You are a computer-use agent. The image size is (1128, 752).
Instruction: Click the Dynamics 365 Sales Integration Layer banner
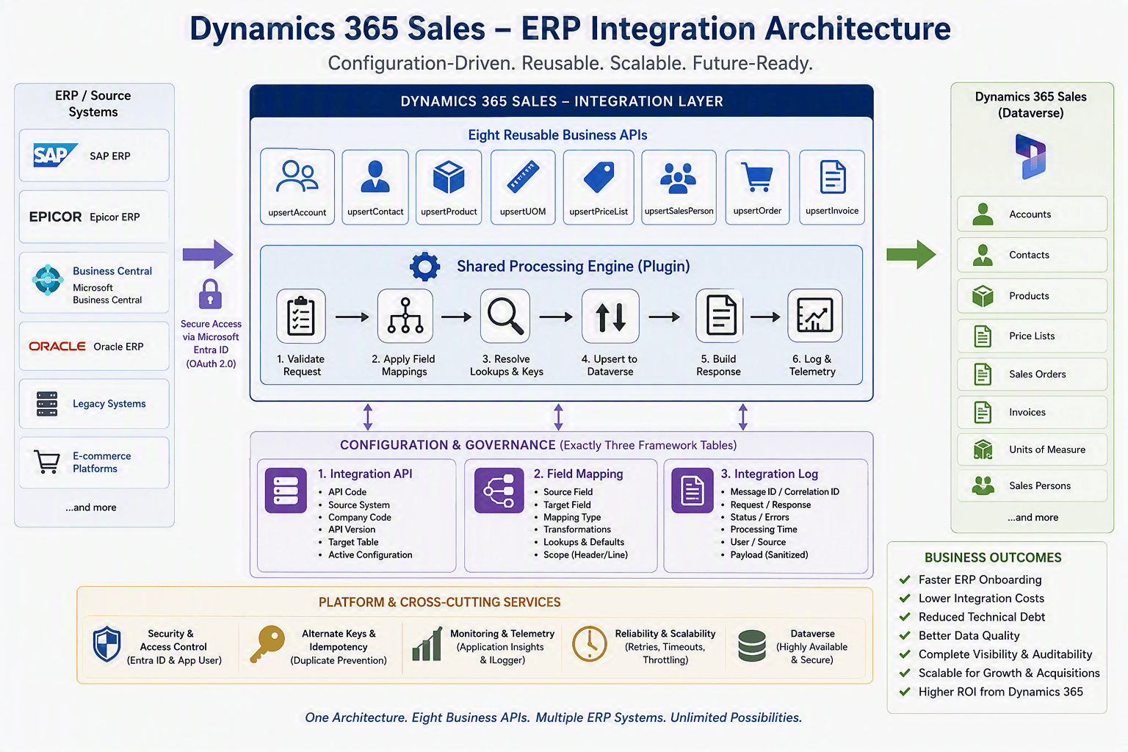pyautogui.click(x=562, y=101)
